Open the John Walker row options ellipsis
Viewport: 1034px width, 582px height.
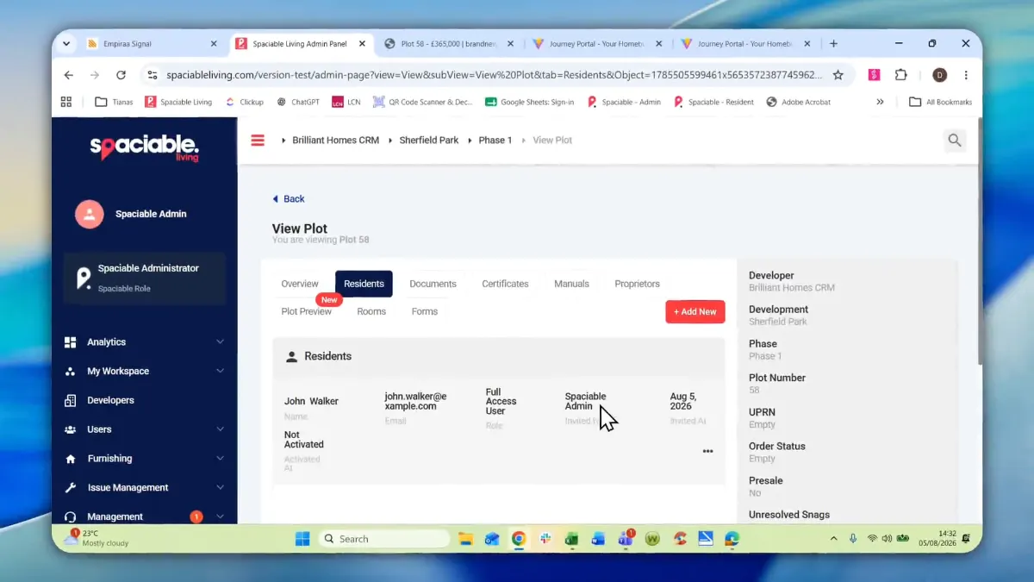click(707, 451)
